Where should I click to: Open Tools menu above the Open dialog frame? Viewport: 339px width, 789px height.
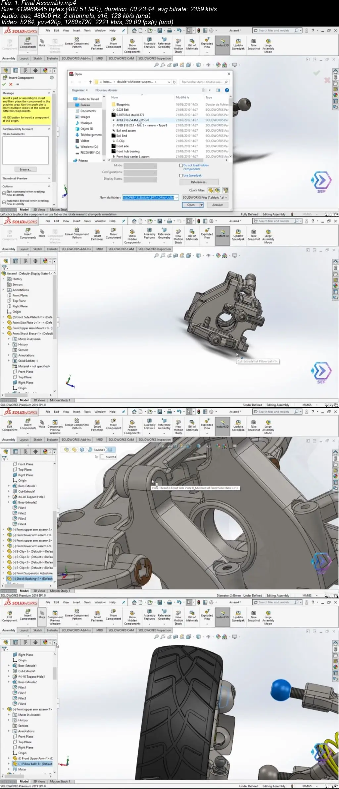click(x=87, y=30)
